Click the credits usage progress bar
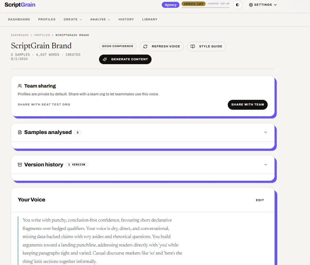 click(206, 8)
